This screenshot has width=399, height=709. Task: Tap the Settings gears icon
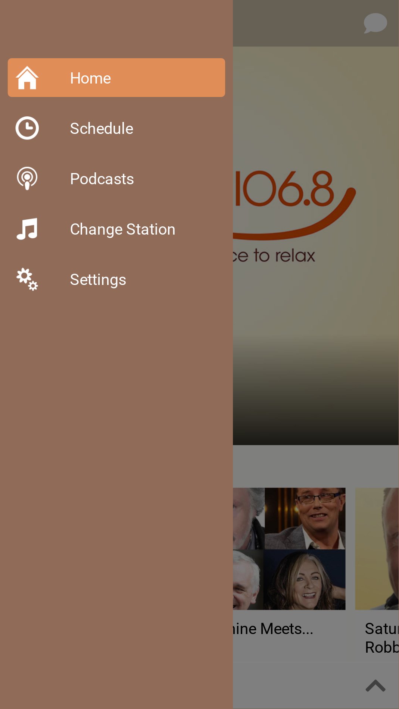27,279
